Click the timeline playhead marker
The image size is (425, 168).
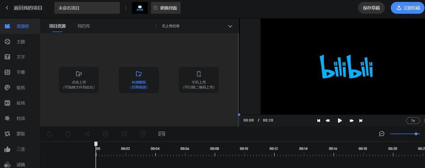(x=96, y=144)
